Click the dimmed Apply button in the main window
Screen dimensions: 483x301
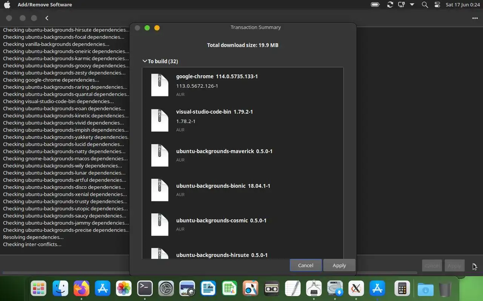pyautogui.click(x=454, y=266)
